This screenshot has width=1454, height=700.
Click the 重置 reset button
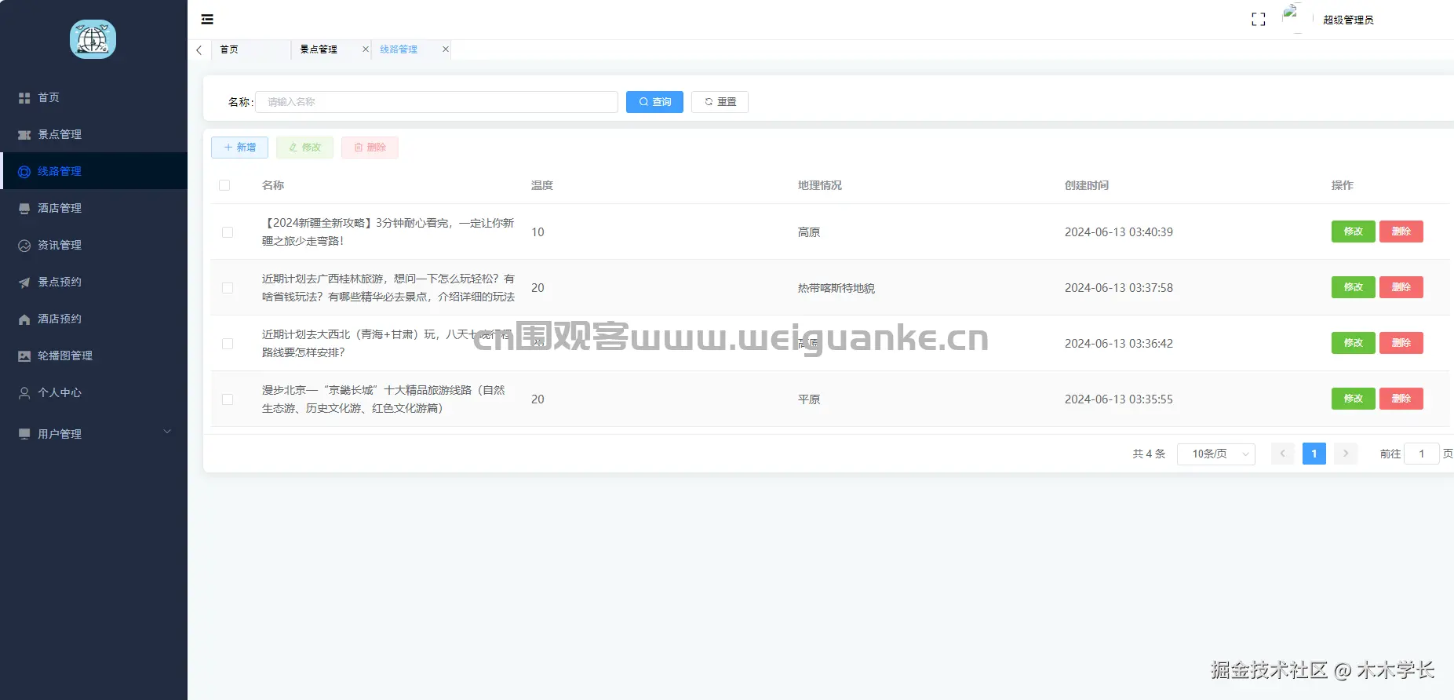click(720, 102)
